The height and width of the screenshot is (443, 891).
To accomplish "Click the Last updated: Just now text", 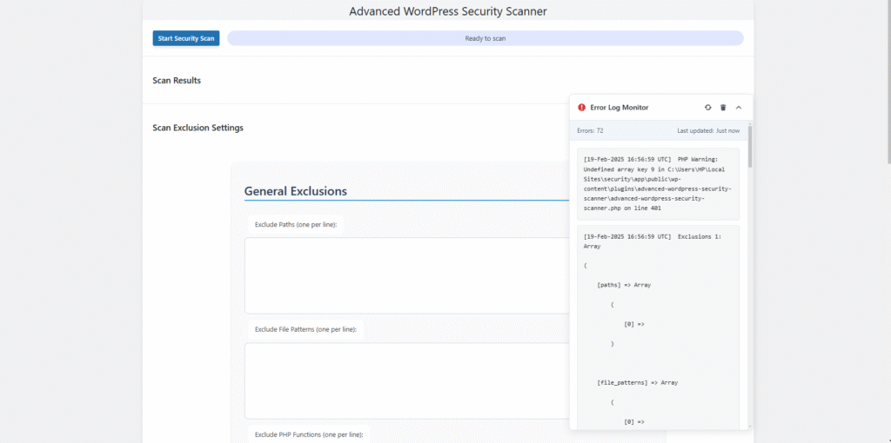I will pos(708,130).
